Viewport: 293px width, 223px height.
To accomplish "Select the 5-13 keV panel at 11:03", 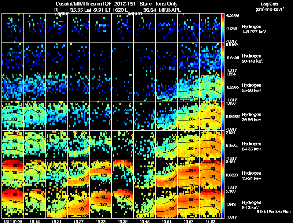I will [210, 204].
